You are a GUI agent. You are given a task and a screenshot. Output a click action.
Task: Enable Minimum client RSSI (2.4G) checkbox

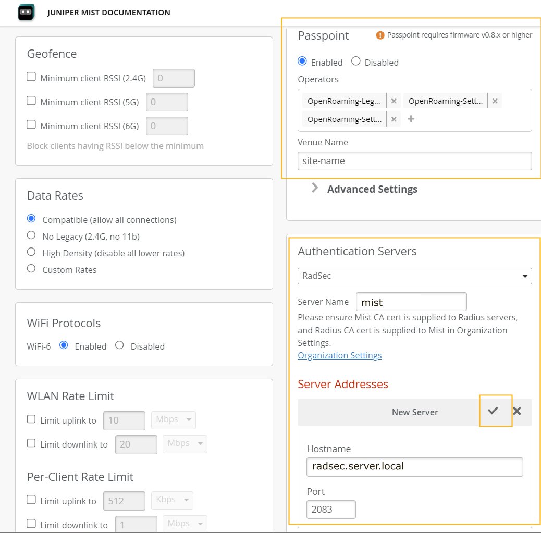click(31, 77)
